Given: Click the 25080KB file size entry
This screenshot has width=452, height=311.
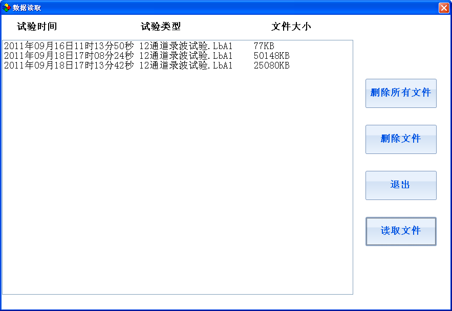Looking at the screenshot, I should [x=271, y=65].
